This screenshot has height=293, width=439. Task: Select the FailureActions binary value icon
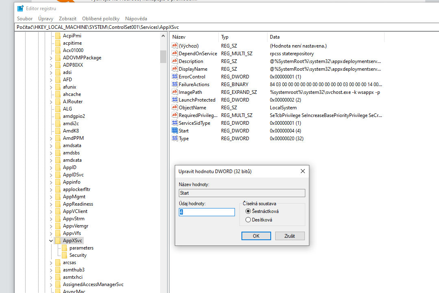[x=175, y=85]
